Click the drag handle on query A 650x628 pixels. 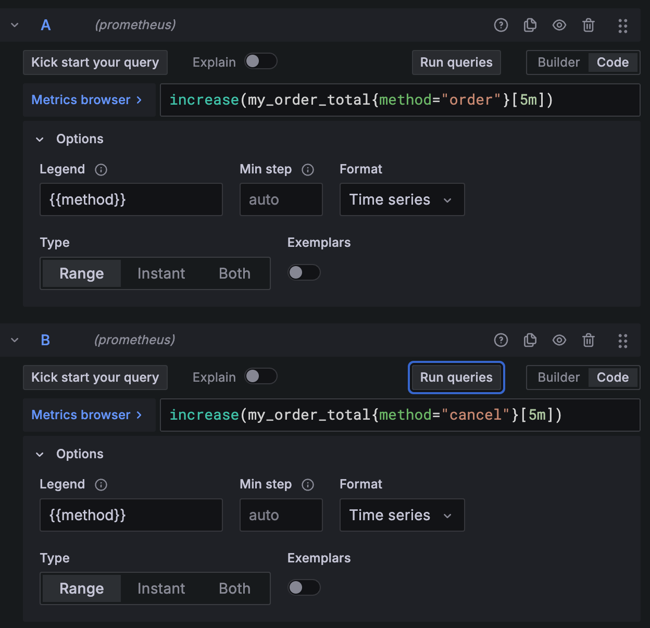pyautogui.click(x=623, y=26)
